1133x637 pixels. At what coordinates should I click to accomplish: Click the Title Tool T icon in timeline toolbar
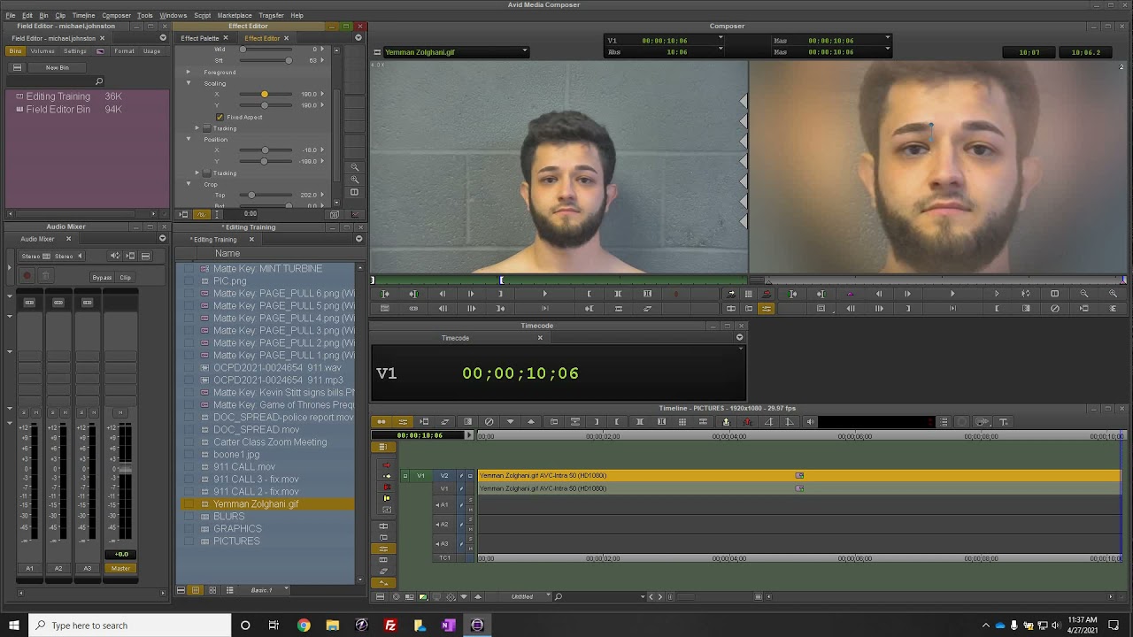[x=1004, y=422]
